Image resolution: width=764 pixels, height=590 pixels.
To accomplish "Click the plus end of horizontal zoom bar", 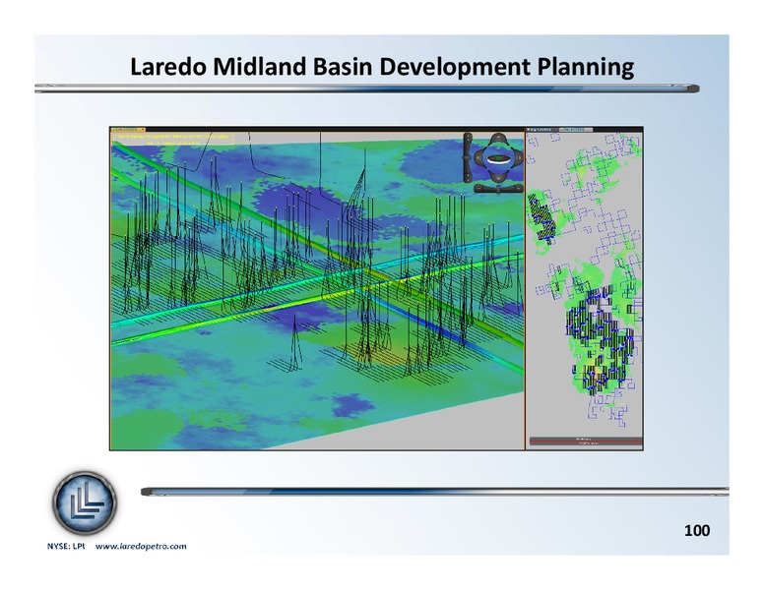I will click(519, 189).
